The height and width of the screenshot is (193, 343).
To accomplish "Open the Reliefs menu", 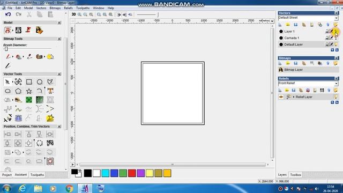I will coord(68,8).
